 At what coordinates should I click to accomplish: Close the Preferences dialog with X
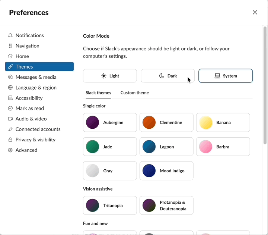pyautogui.click(x=255, y=12)
